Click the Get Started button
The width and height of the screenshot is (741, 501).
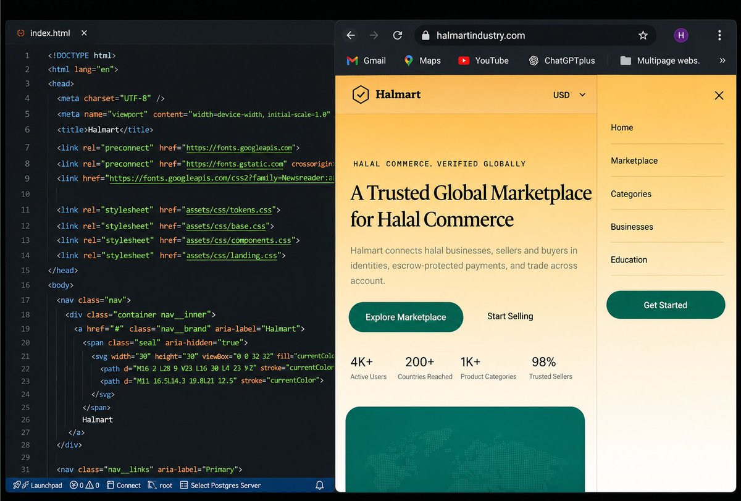point(666,305)
